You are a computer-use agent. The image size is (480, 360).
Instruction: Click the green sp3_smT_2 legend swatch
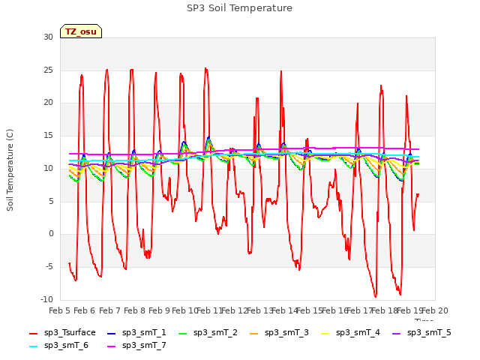[x=183, y=333]
